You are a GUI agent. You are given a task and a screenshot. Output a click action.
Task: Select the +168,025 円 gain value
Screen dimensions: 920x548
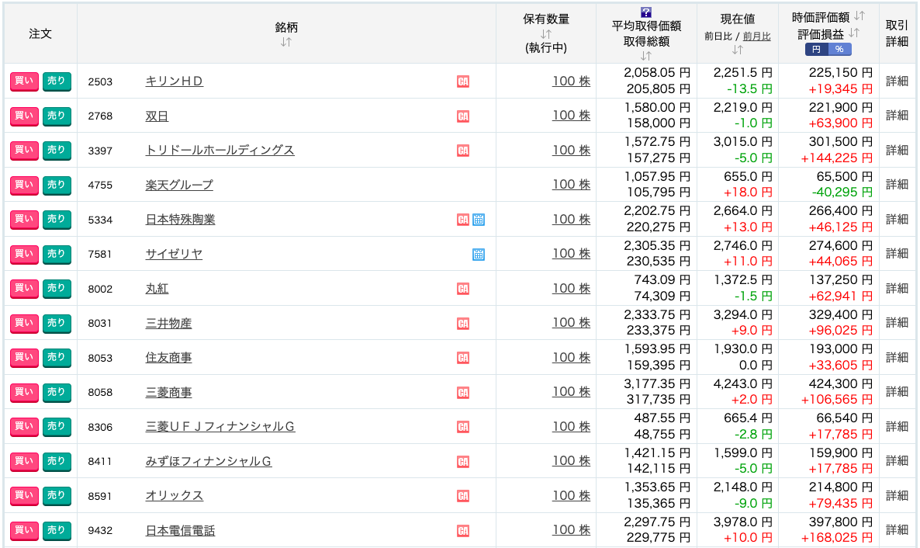point(837,538)
